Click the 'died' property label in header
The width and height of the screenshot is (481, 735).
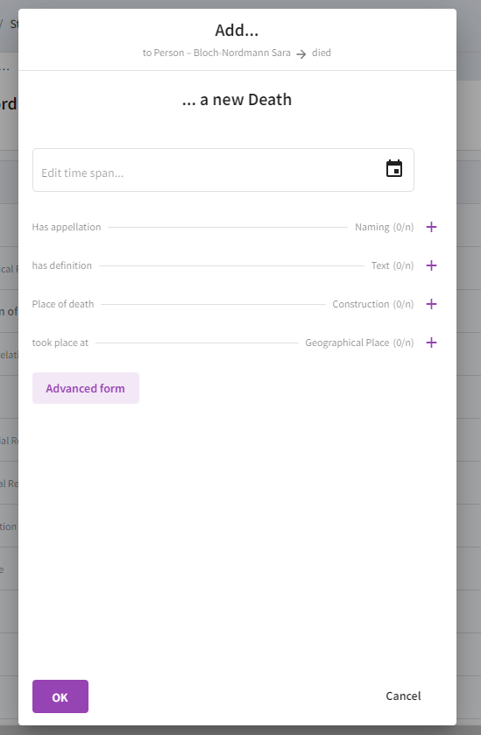[x=322, y=53]
